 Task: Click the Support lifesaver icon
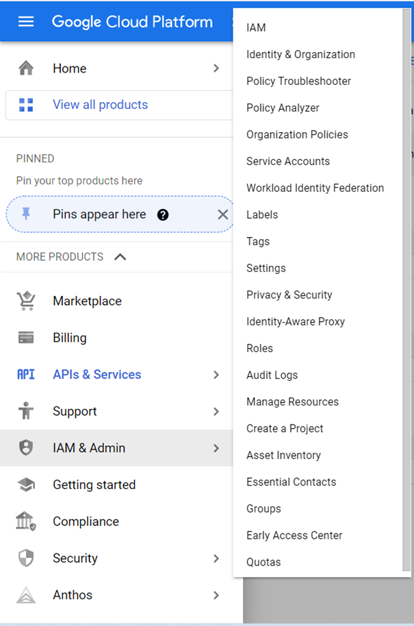pyautogui.click(x=26, y=412)
